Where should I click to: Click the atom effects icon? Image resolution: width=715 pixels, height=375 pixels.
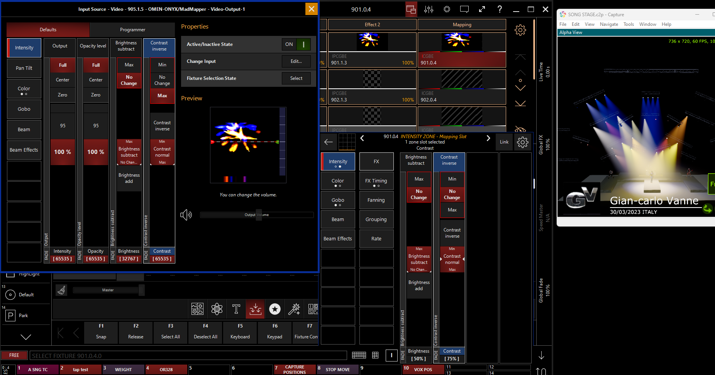click(x=217, y=309)
